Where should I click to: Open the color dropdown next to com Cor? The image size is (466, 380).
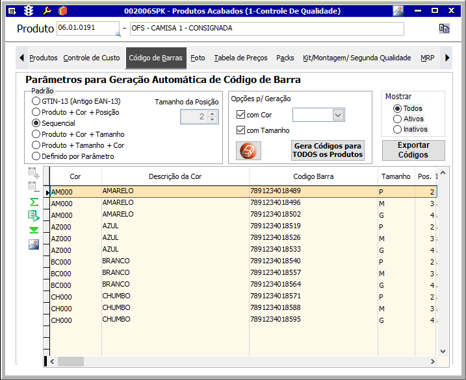pos(338,115)
